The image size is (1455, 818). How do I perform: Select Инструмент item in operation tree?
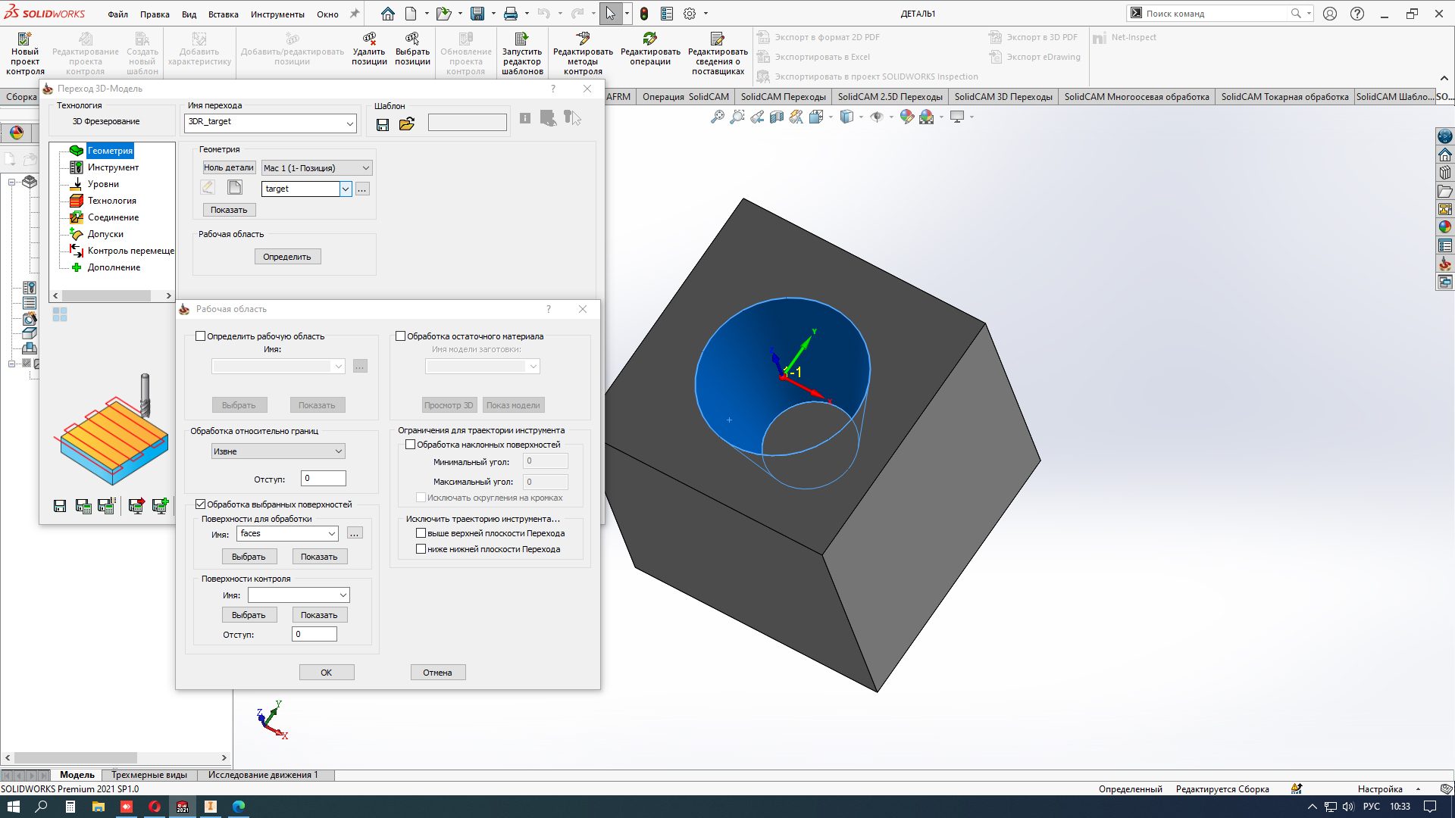[x=113, y=167]
